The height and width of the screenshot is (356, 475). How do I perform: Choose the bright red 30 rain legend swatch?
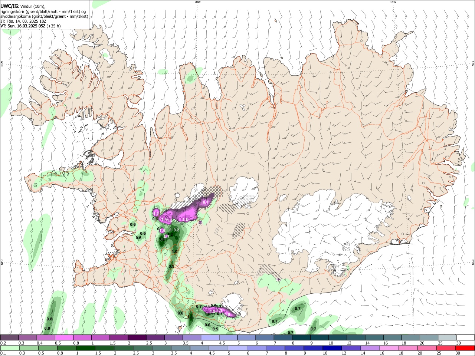point(465,348)
